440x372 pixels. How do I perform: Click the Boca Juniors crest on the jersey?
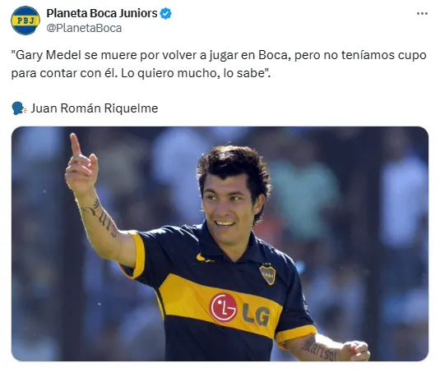[x=267, y=274]
